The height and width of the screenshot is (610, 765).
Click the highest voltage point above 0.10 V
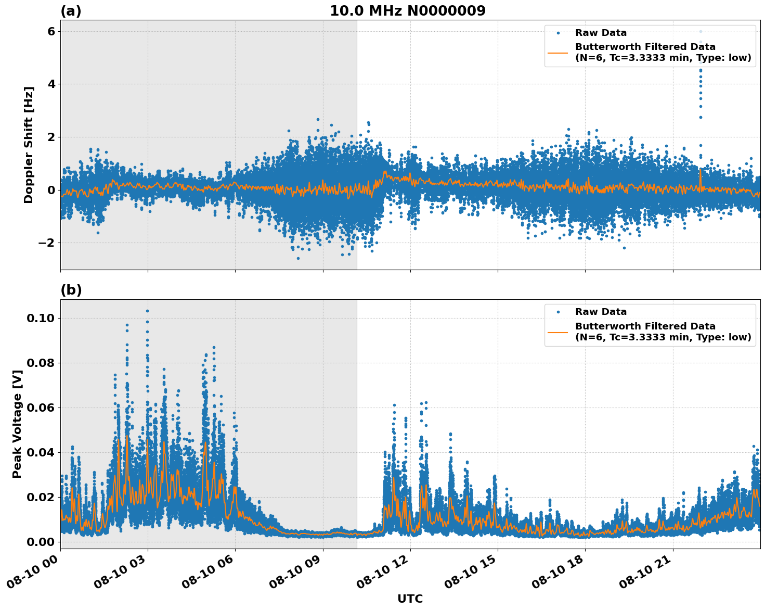(148, 310)
